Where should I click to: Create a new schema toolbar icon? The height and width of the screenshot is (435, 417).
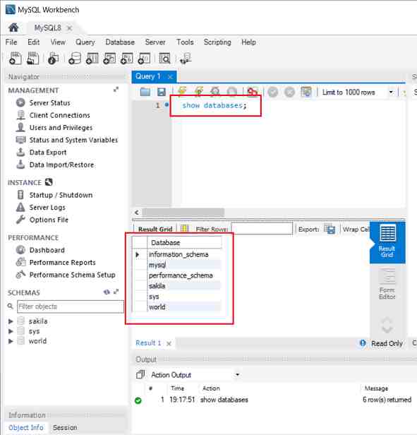(x=75, y=58)
